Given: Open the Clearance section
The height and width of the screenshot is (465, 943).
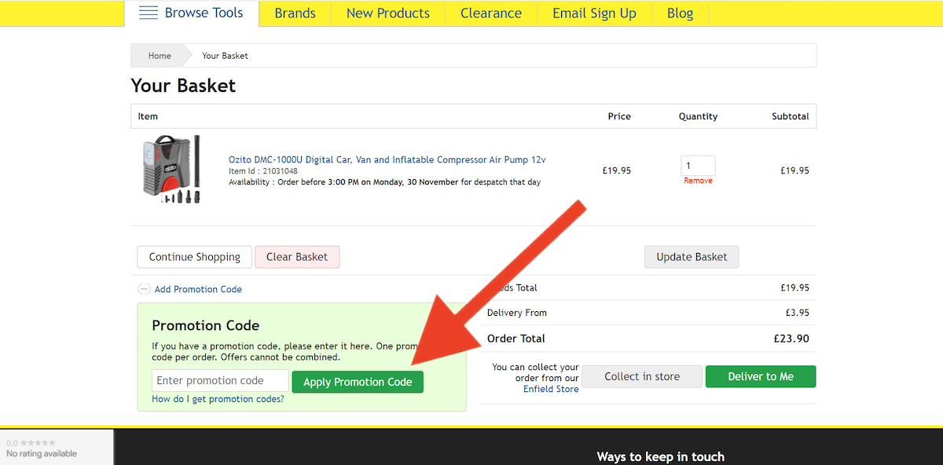Looking at the screenshot, I should (491, 13).
